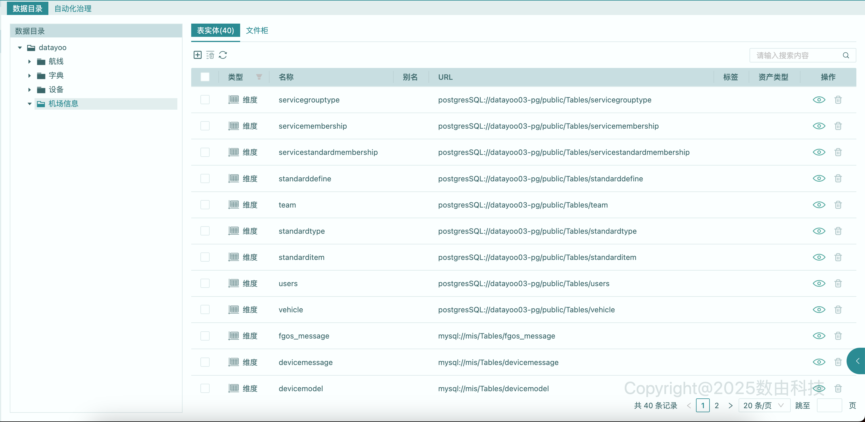The height and width of the screenshot is (422, 865).
Task: Click the batch delete toolbar icon
Action: pyautogui.click(x=210, y=55)
